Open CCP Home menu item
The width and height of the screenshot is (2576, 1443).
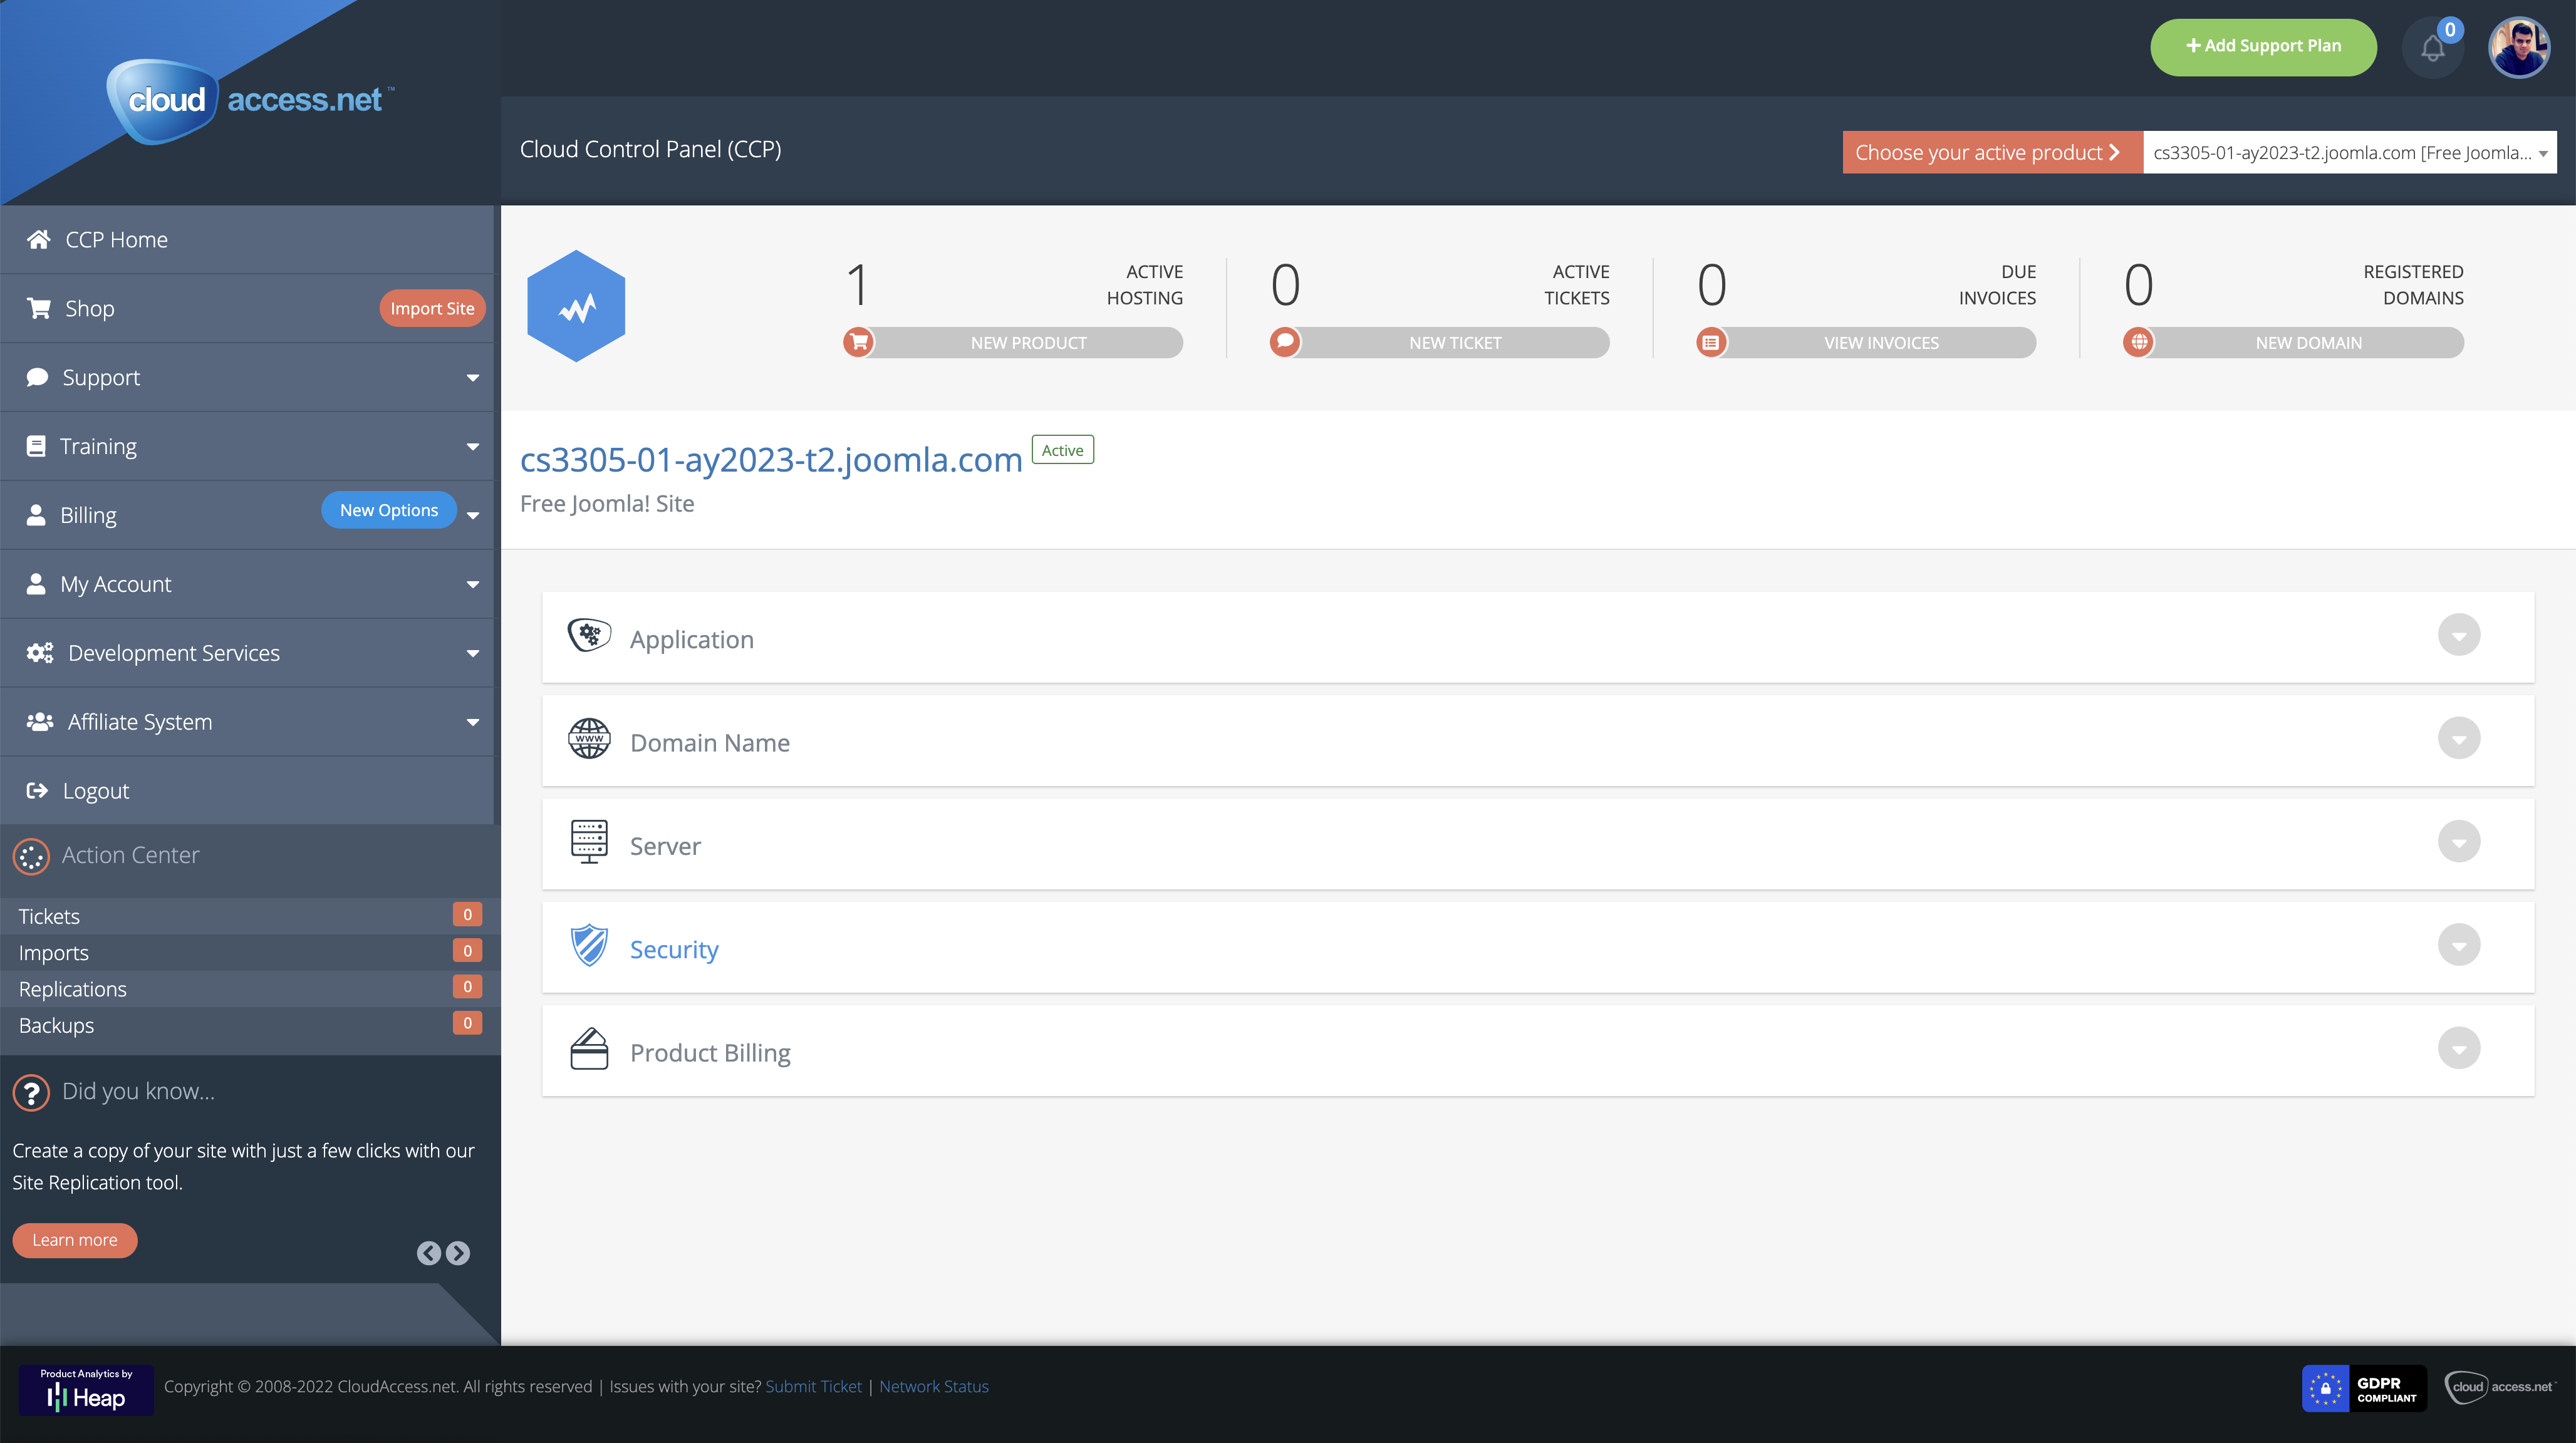click(x=247, y=239)
